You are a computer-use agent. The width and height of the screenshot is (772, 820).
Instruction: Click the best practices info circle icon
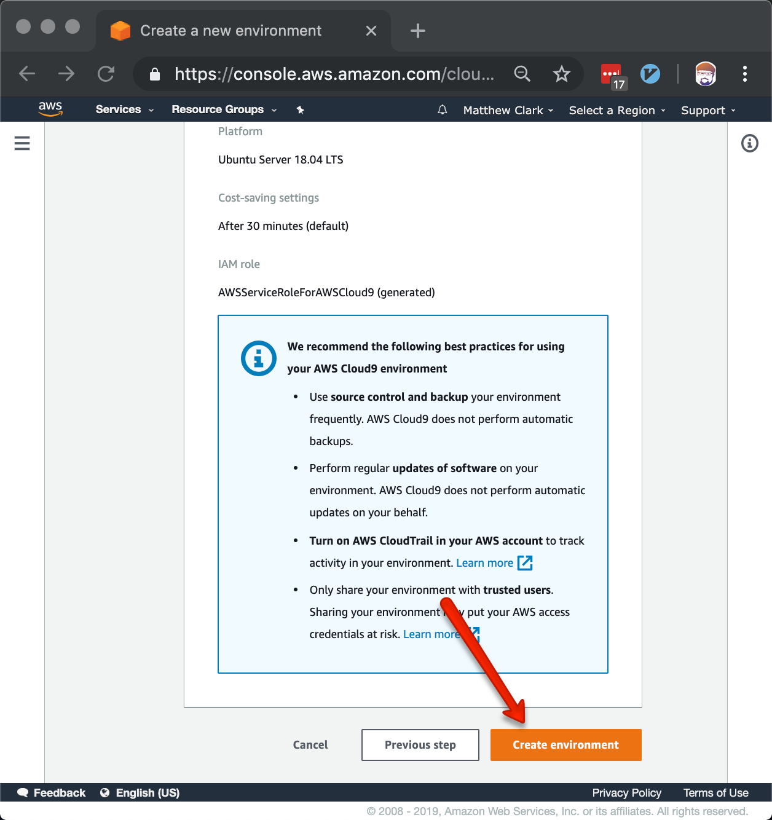point(259,358)
